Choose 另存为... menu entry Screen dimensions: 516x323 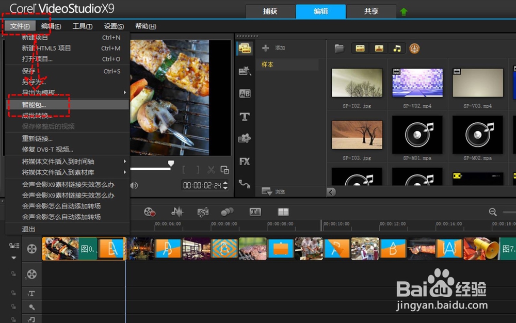click(68, 82)
